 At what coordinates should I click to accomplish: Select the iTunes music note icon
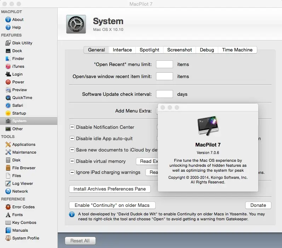8,66
